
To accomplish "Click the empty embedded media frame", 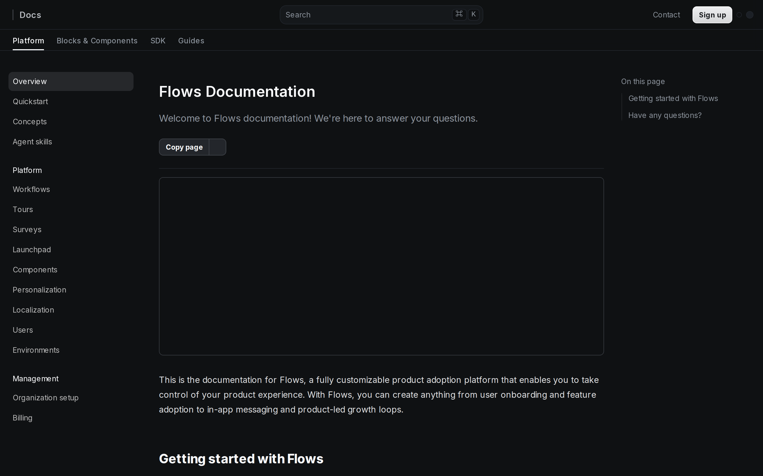I will [381, 266].
